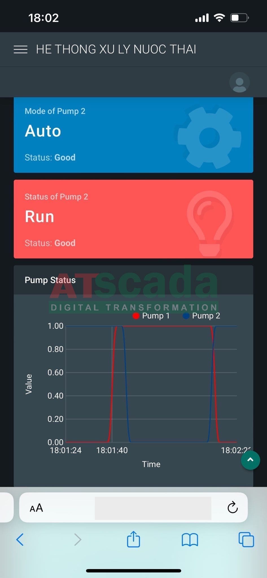
Task: Tap the Safari address bar
Action: click(153, 508)
